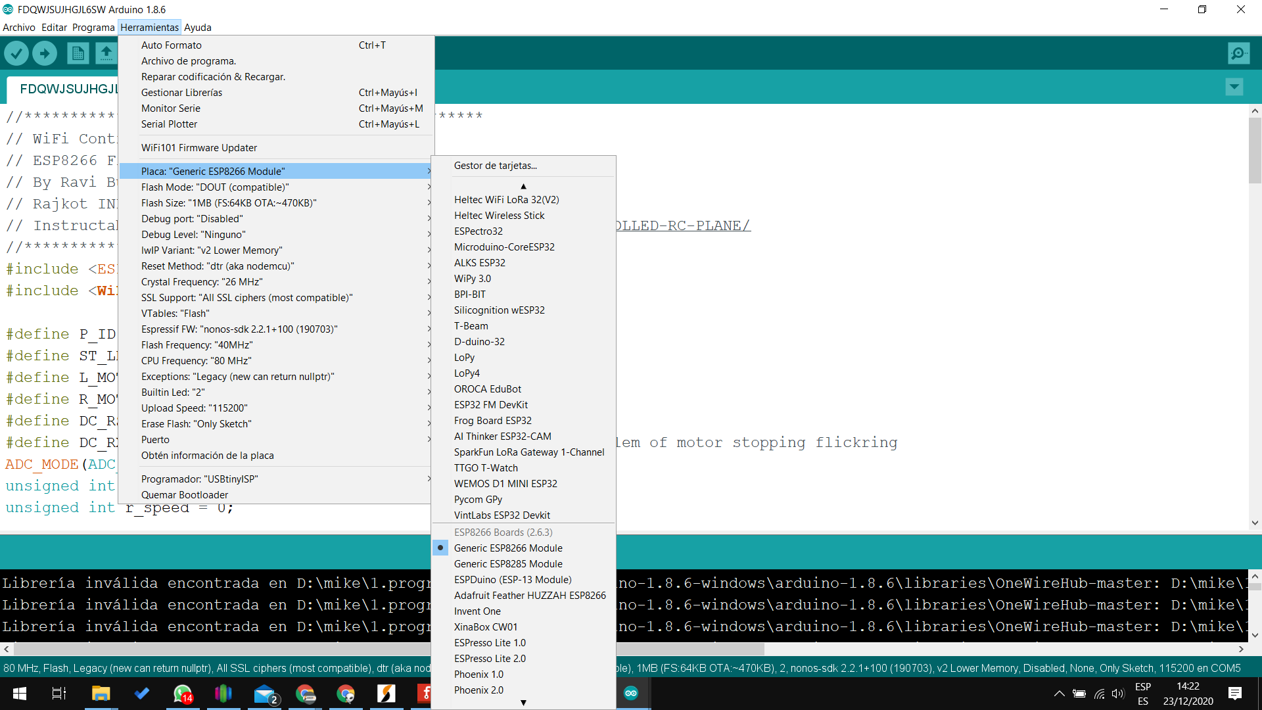This screenshot has width=1262, height=710.
Task: Open WhatsApp from the taskbar
Action: click(x=182, y=694)
